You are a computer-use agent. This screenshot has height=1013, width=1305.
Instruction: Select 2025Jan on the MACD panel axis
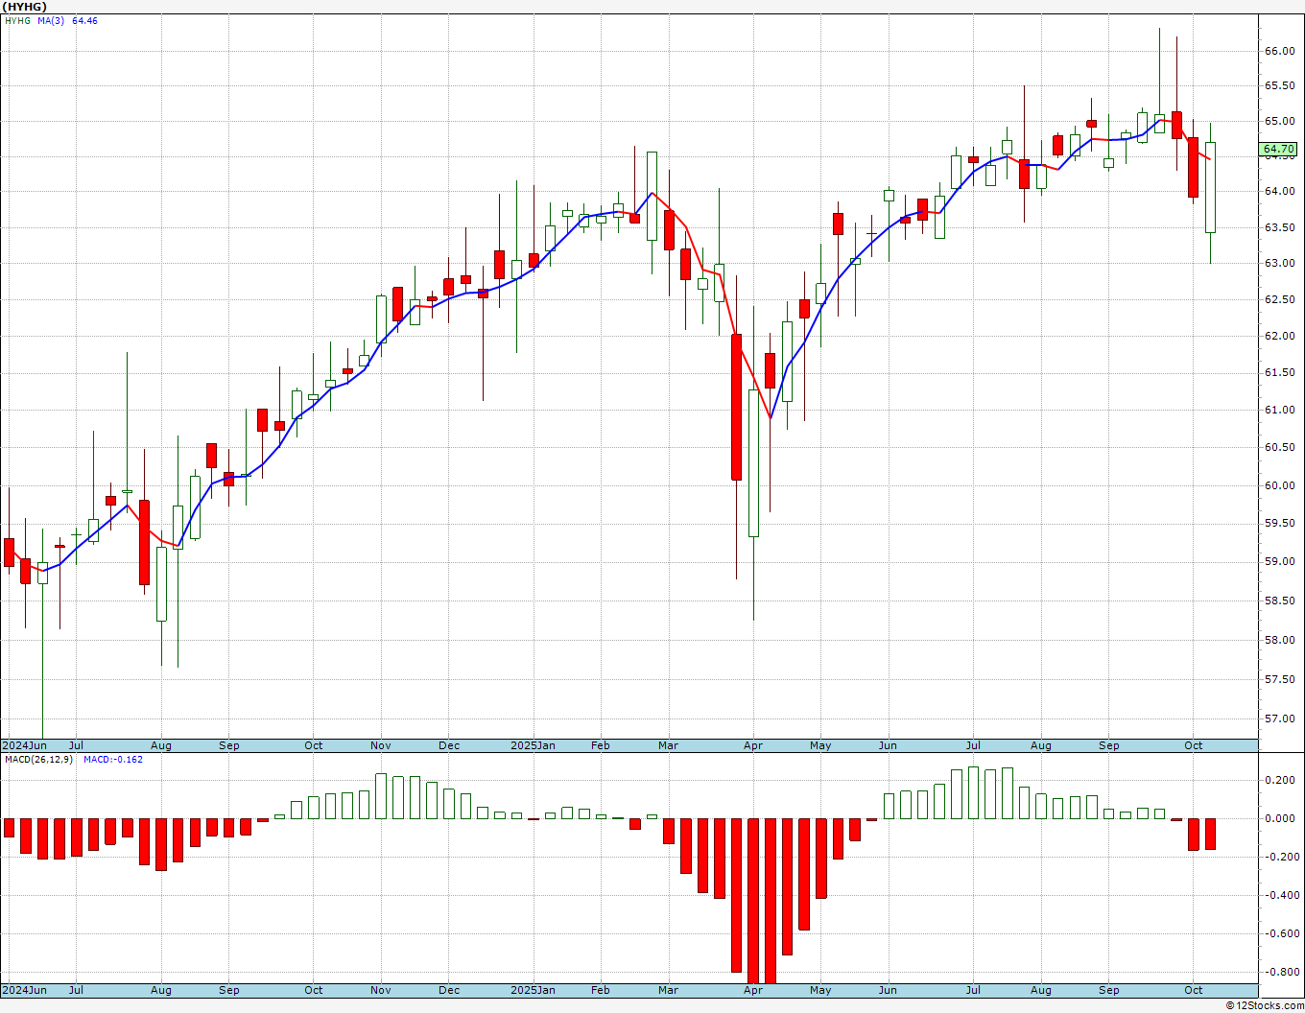pos(533,990)
